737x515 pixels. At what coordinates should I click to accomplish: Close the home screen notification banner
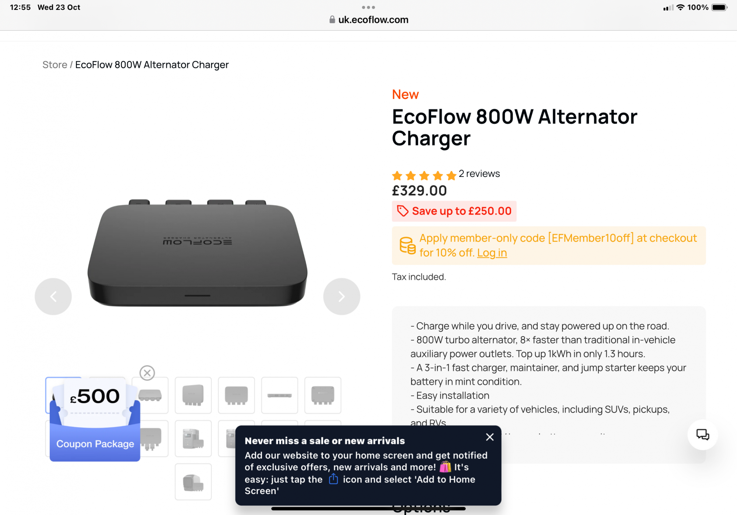point(490,437)
